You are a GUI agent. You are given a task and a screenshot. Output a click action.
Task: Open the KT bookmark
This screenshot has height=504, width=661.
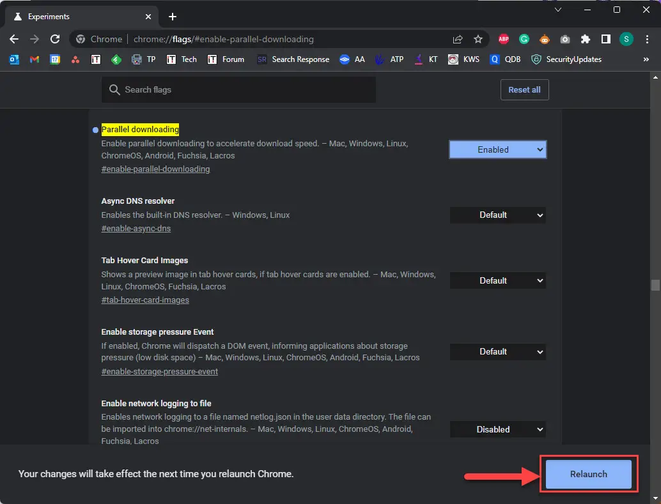(426, 59)
